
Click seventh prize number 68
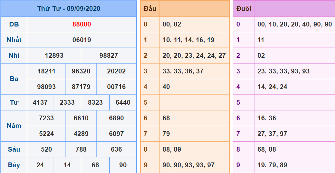tap(95, 165)
